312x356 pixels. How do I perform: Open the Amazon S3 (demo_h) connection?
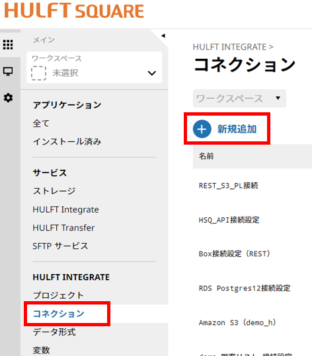tap(237, 322)
